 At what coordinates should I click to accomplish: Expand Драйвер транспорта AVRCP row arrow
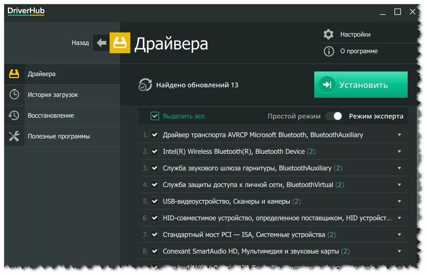coord(399,135)
